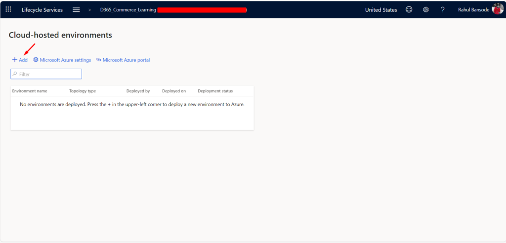Screen dimensions: 506x243
Task: Sort by Deployed on column
Action: pyautogui.click(x=174, y=91)
